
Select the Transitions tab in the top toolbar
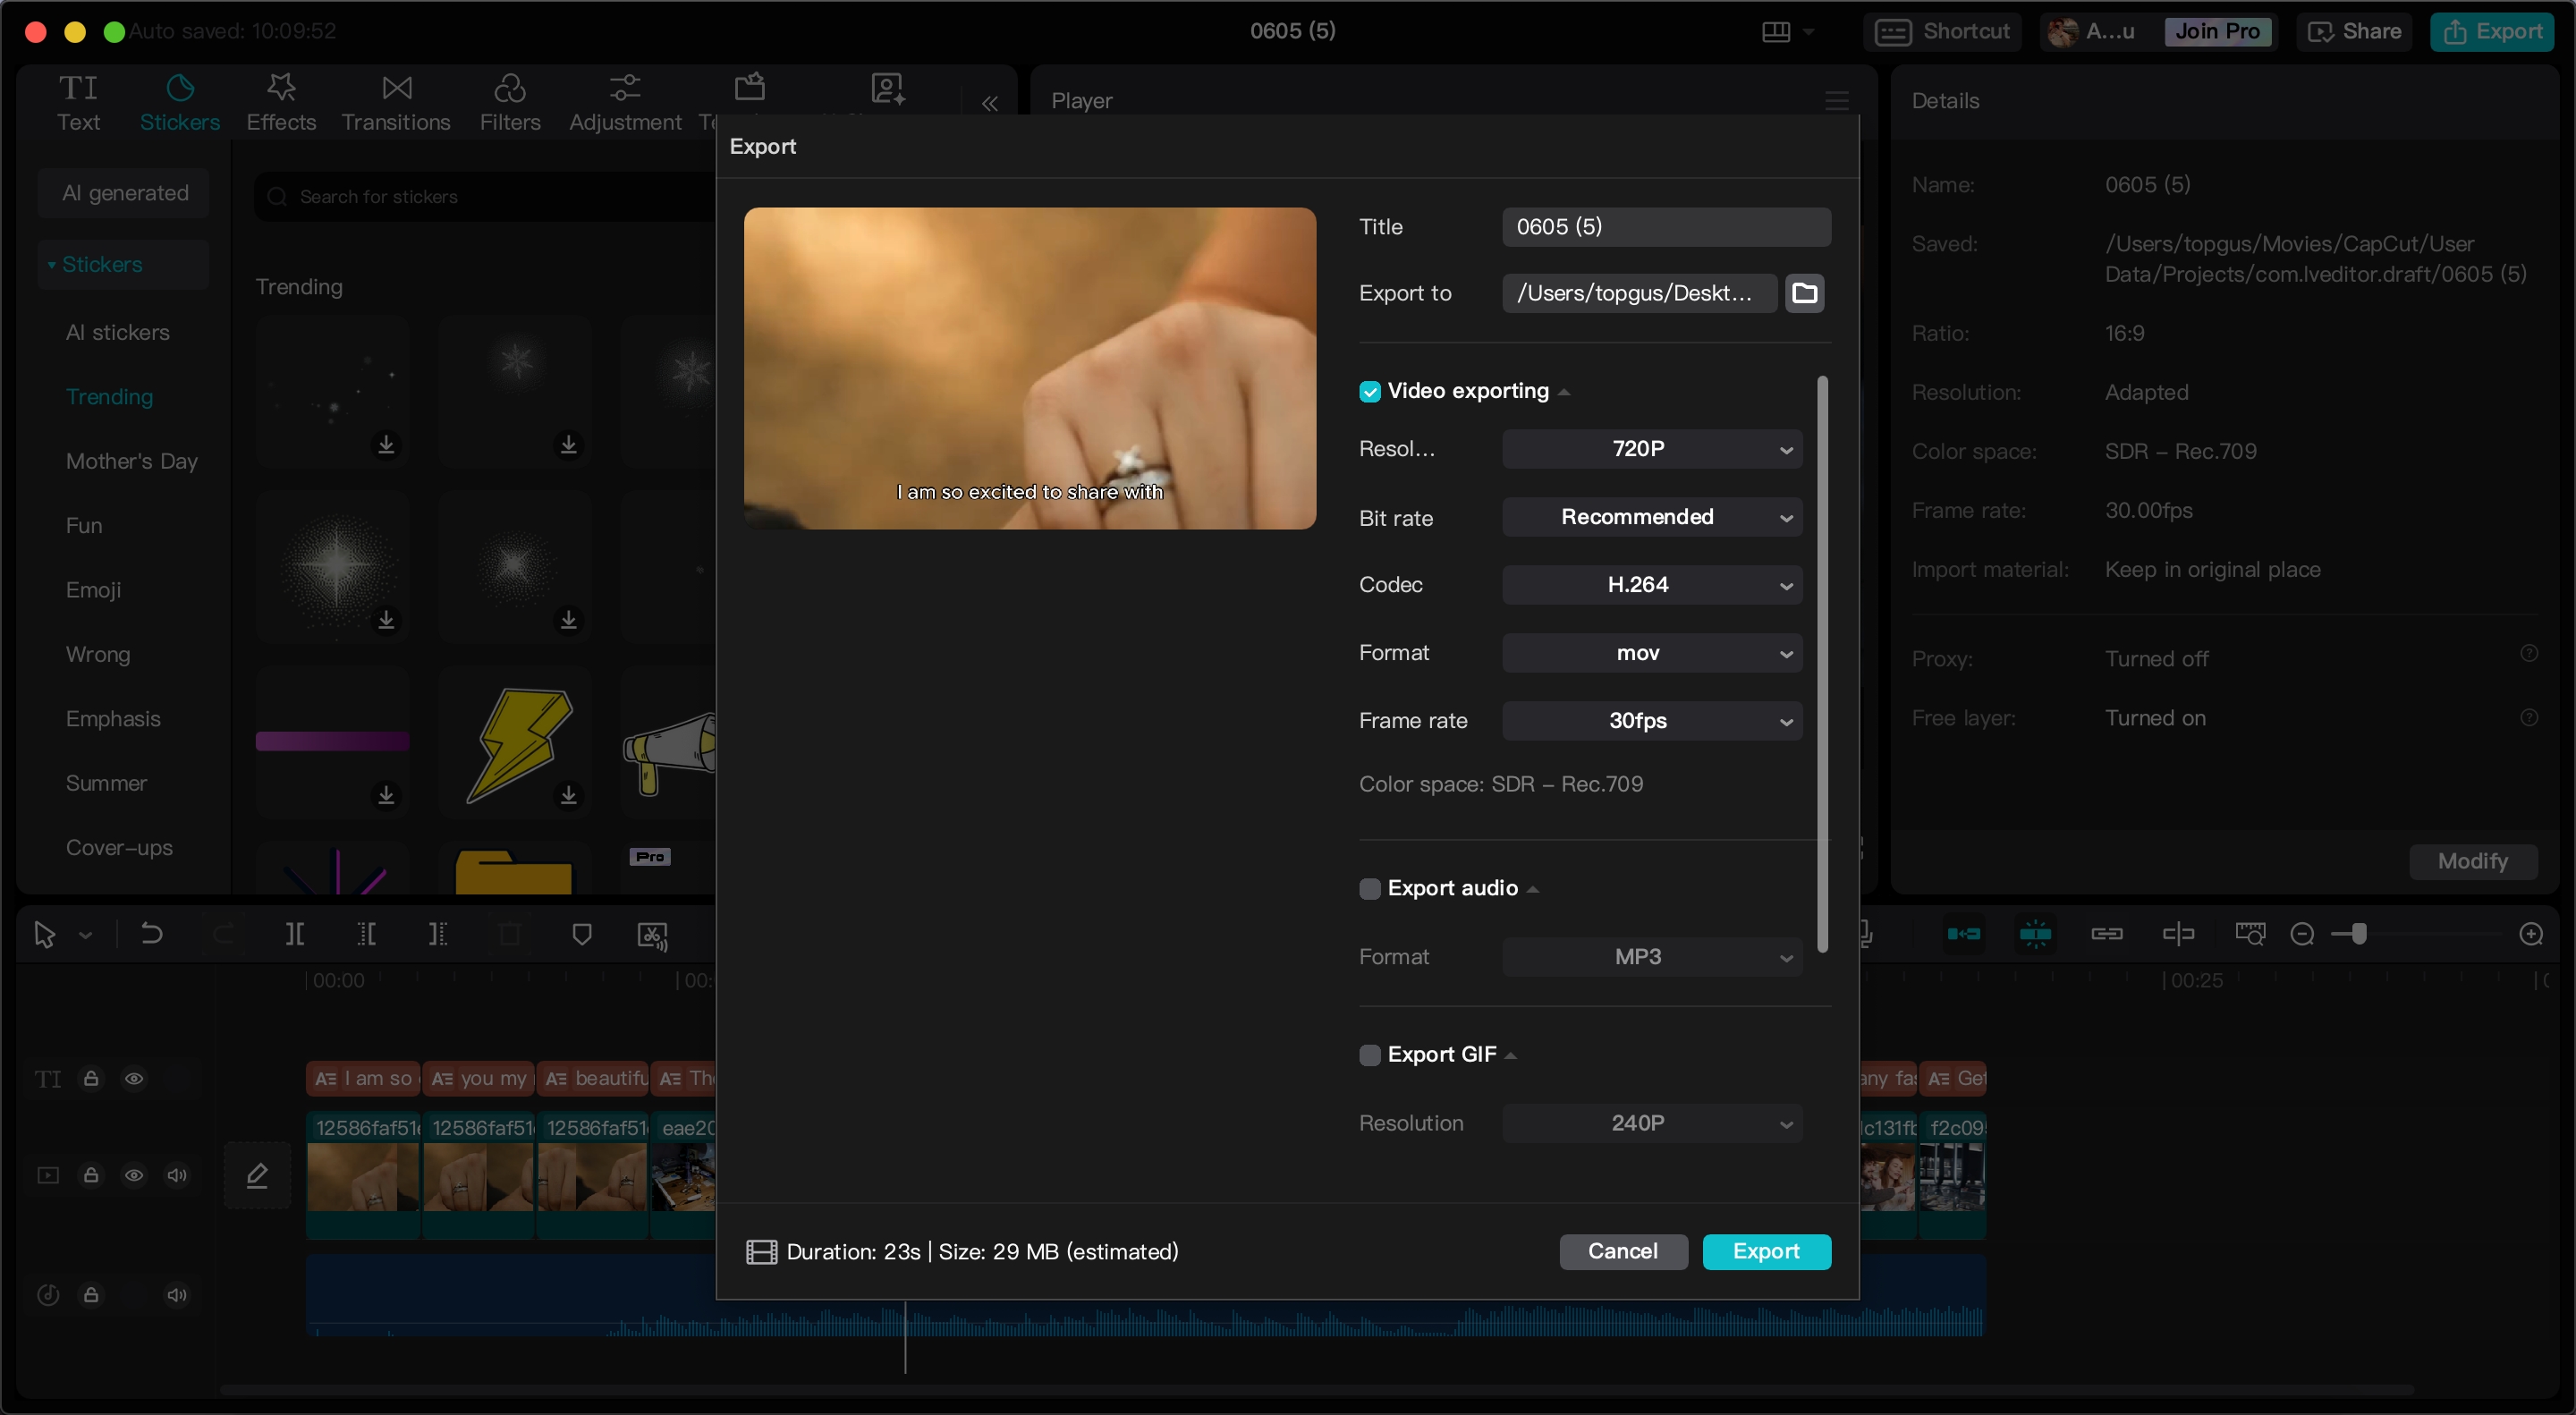(396, 100)
